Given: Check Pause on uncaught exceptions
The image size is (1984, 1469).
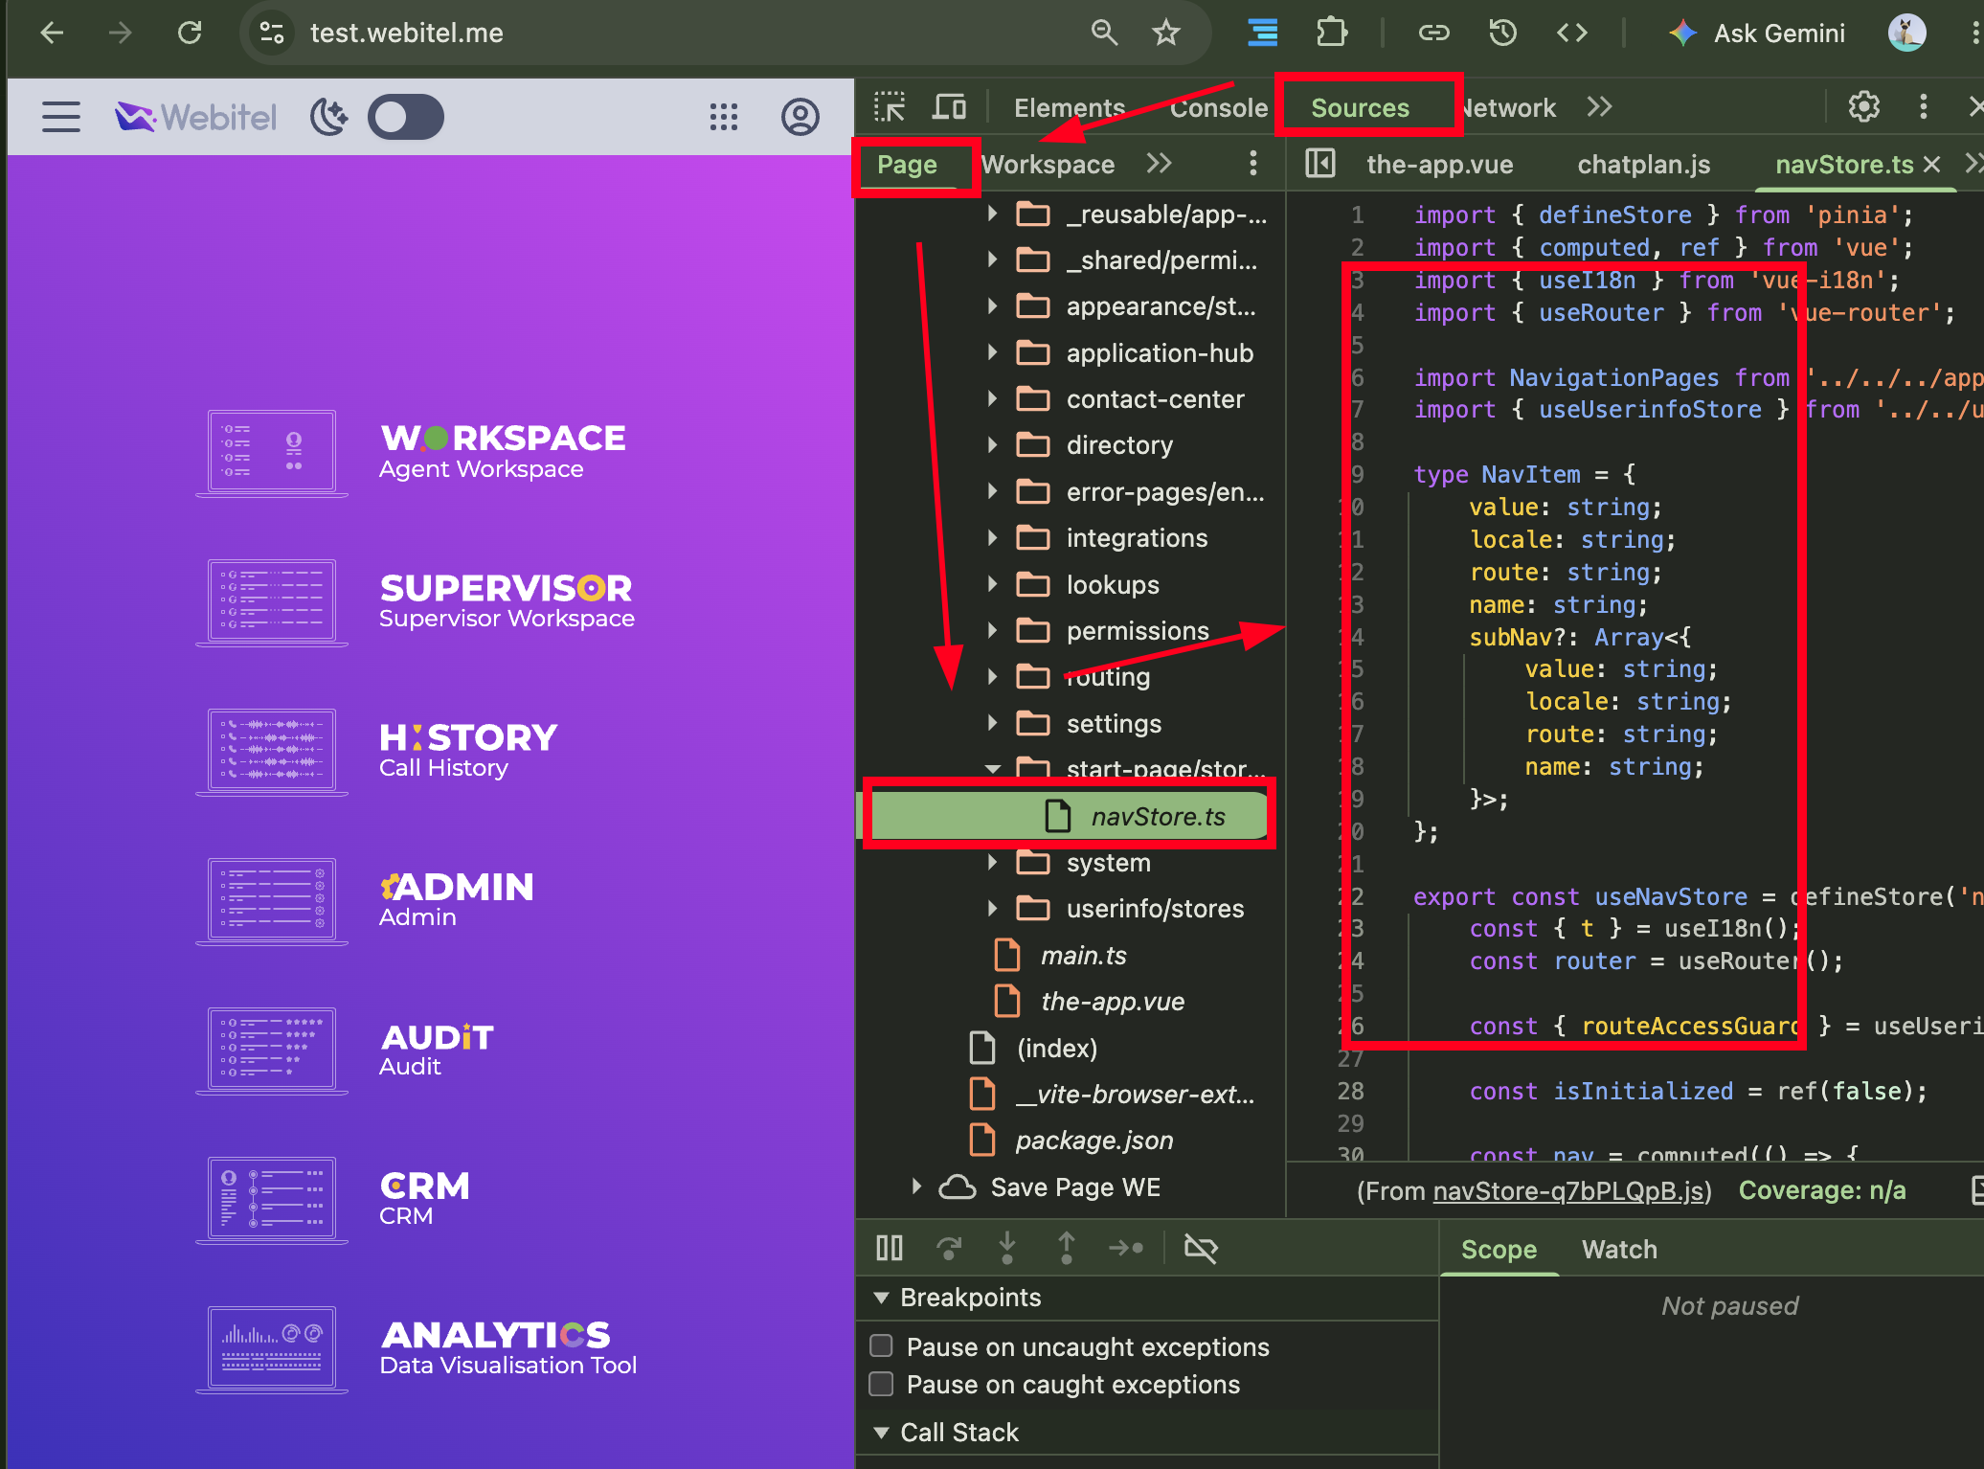Looking at the screenshot, I should 881,1346.
